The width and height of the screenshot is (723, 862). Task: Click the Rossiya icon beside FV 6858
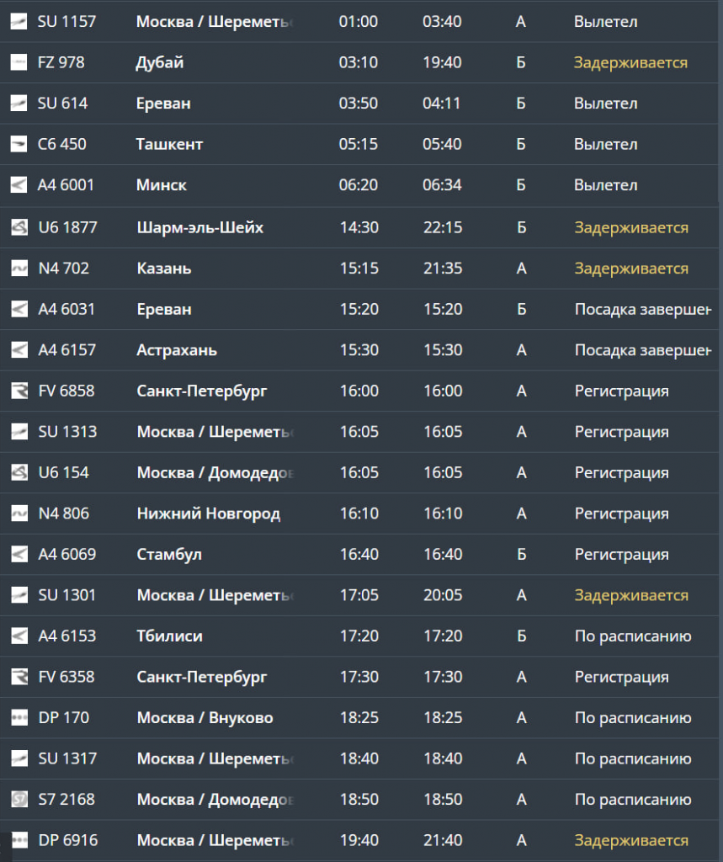click(x=19, y=391)
